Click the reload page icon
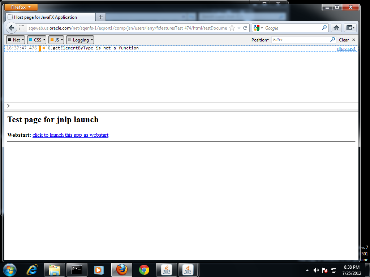 tap(245, 28)
